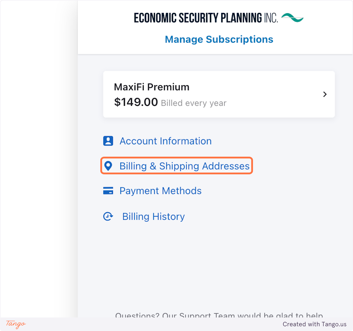353x331 pixels.
Task: Open Billing & Shipping Addresses
Action: [x=184, y=166]
